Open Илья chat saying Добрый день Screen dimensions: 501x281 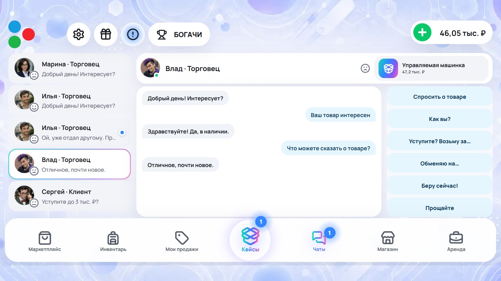(69, 100)
